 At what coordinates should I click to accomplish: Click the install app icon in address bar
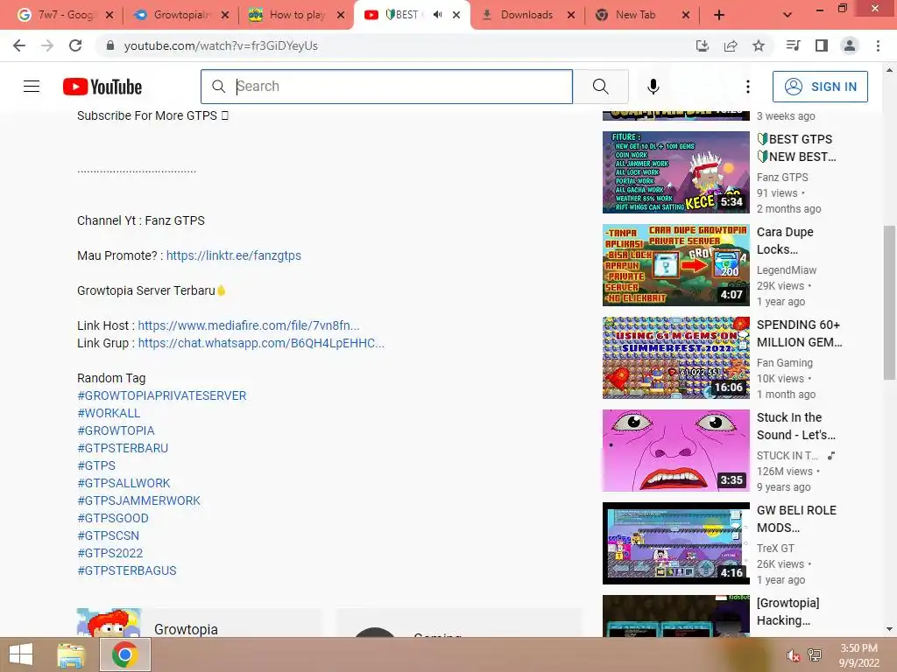pyautogui.click(x=702, y=45)
